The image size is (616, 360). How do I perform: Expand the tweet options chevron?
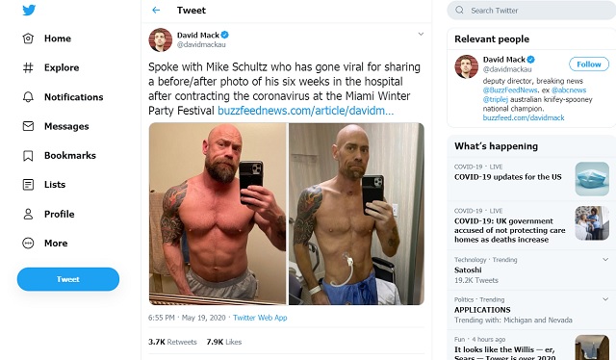[x=421, y=35]
